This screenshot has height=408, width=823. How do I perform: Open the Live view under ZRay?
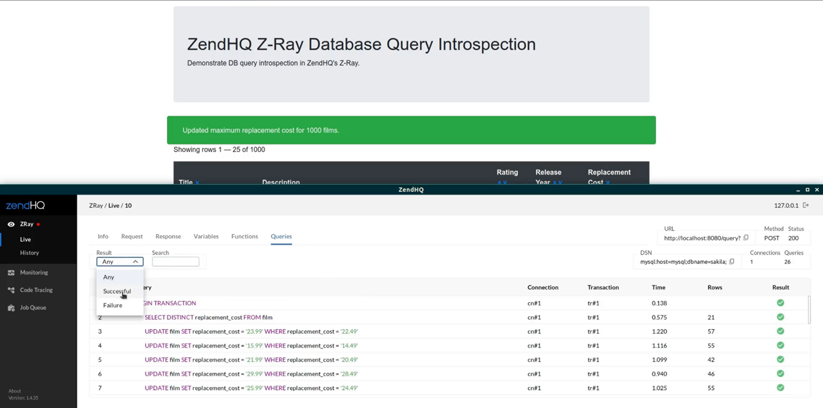click(25, 239)
